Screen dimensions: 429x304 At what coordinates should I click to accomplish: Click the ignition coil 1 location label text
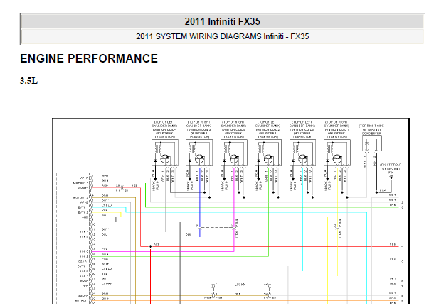[x=337, y=129]
